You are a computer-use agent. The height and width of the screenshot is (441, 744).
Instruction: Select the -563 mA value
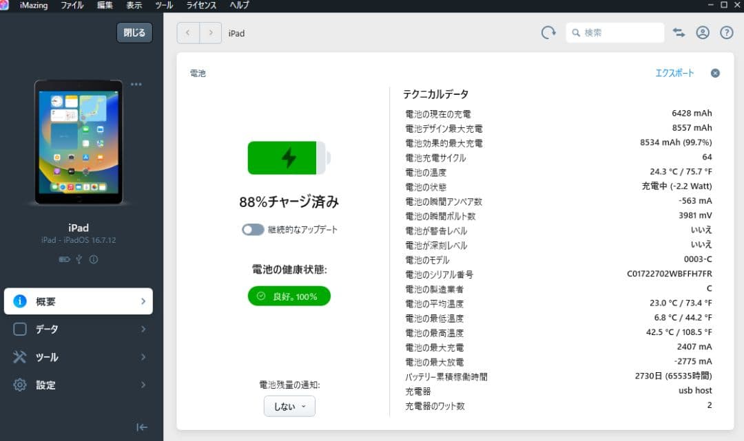pyautogui.click(x=695, y=201)
